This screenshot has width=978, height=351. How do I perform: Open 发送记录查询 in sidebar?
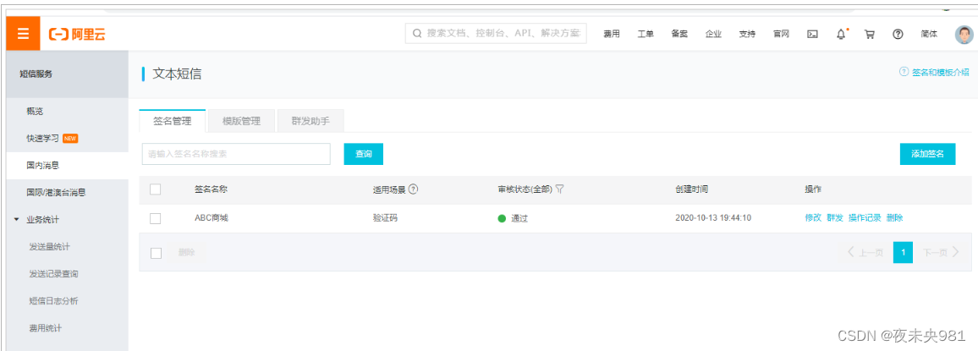tap(53, 274)
